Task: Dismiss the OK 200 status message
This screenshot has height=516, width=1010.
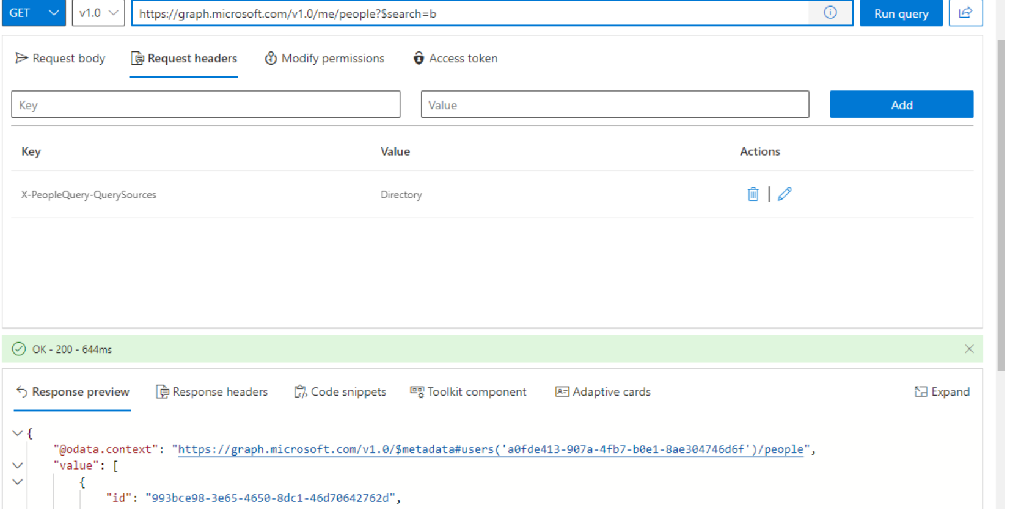Action: 969,349
